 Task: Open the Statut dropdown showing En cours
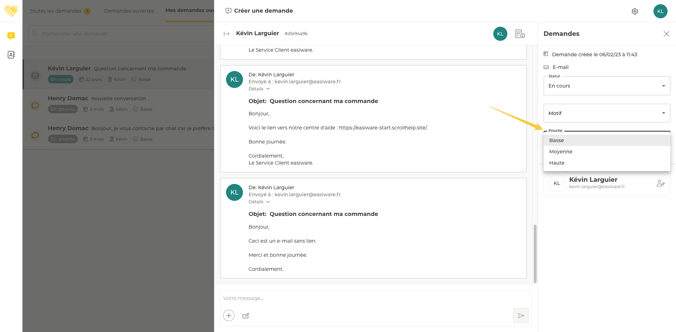pyautogui.click(x=606, y=86)
